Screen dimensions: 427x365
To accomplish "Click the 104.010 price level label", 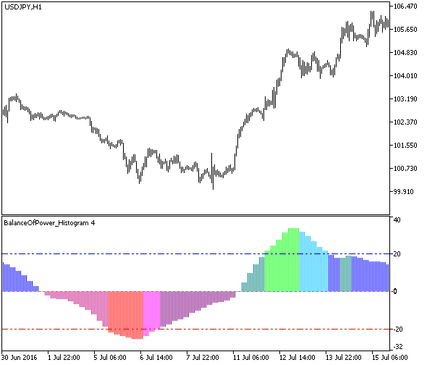I will coord(405,76).
